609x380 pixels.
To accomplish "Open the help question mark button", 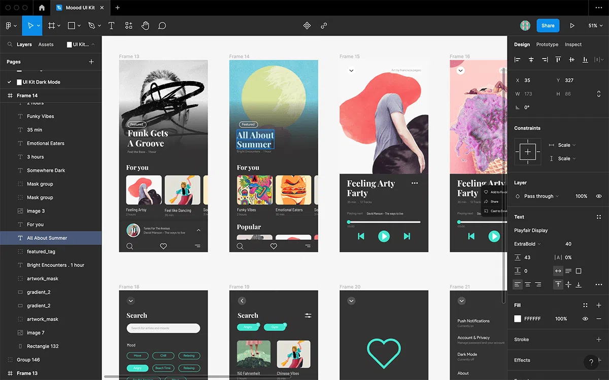I will (x=591, y=362).
